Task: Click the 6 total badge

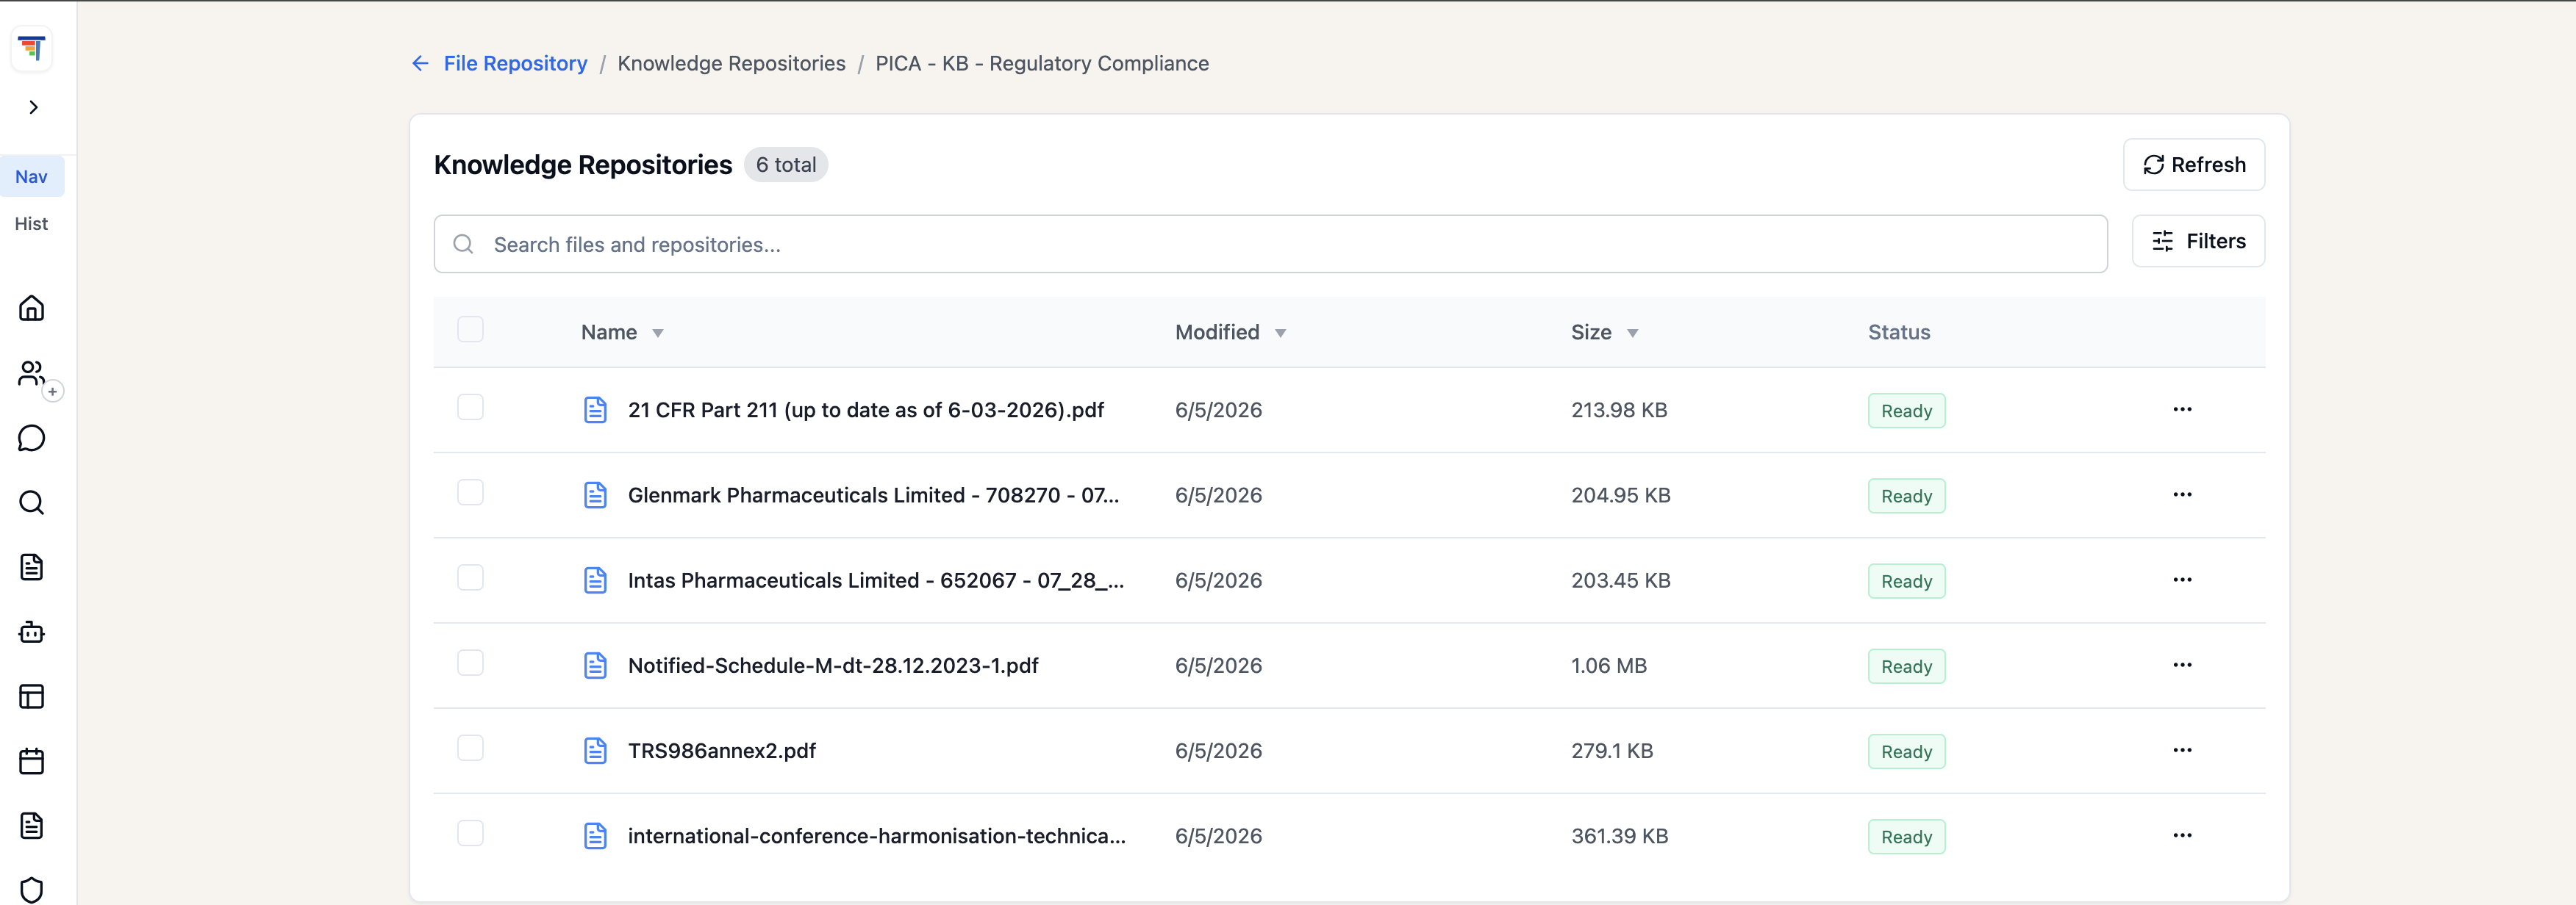Action: click(x=786, y=165)
